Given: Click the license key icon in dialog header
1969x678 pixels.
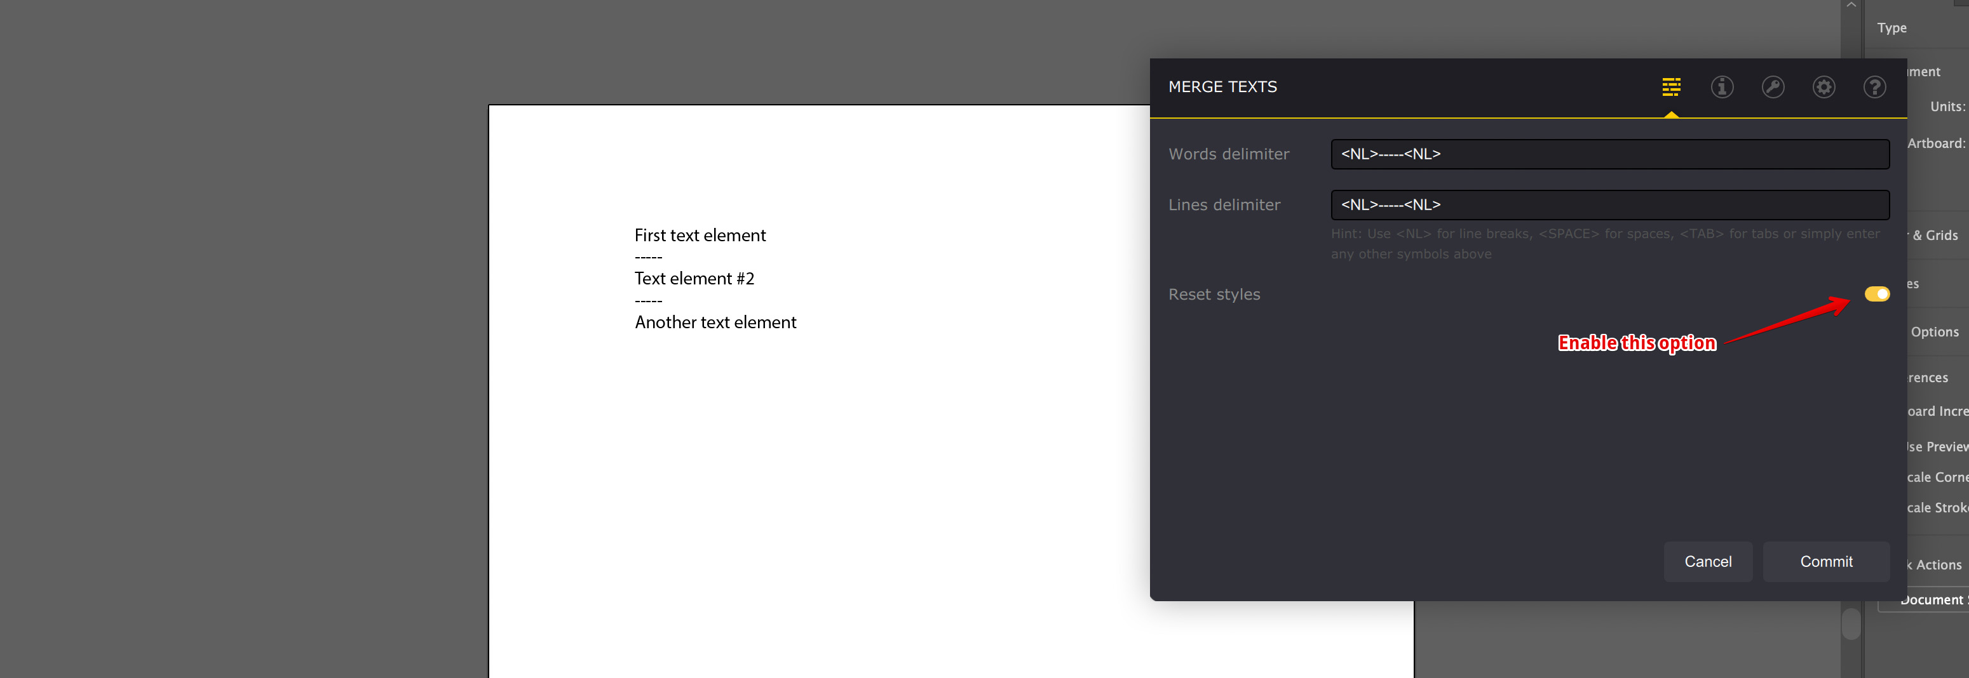Looking at the screenshot, I should (x=1773, y=86).
